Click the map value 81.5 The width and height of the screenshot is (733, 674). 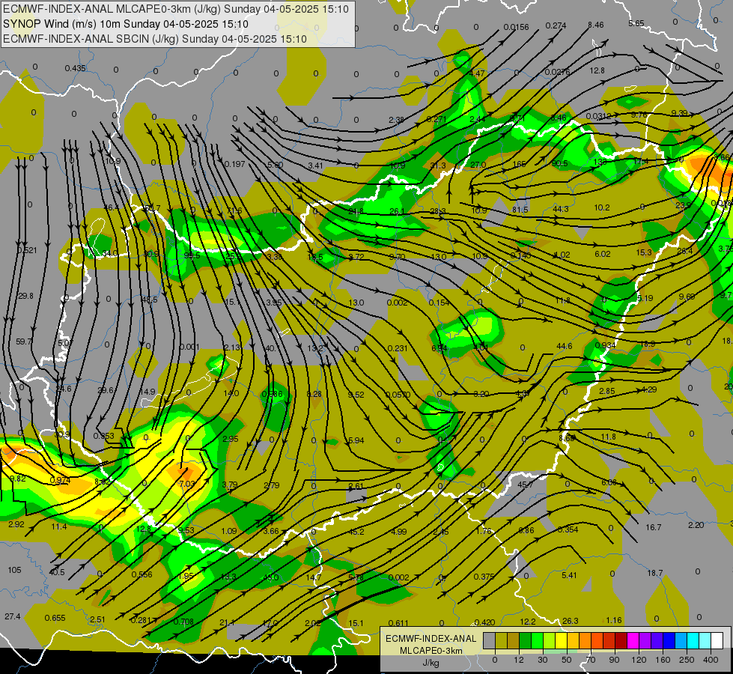(520, 210)
